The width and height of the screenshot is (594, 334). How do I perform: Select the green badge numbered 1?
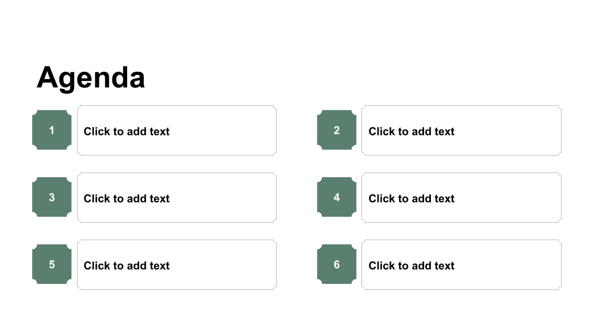[x=52, y=130]
